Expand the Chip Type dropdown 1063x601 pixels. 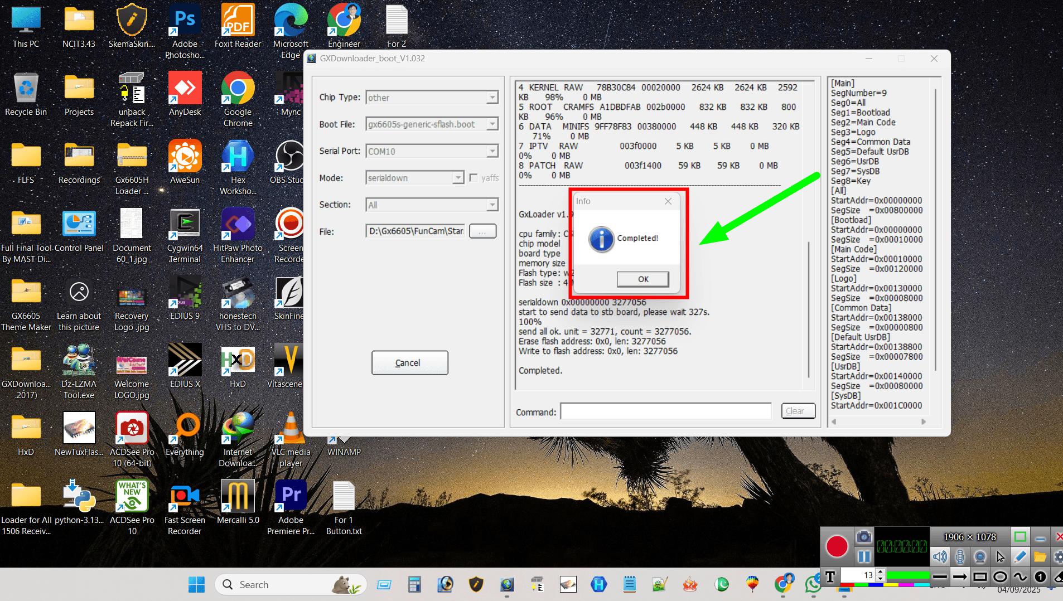pyautogui.click(x=492, y=98)
